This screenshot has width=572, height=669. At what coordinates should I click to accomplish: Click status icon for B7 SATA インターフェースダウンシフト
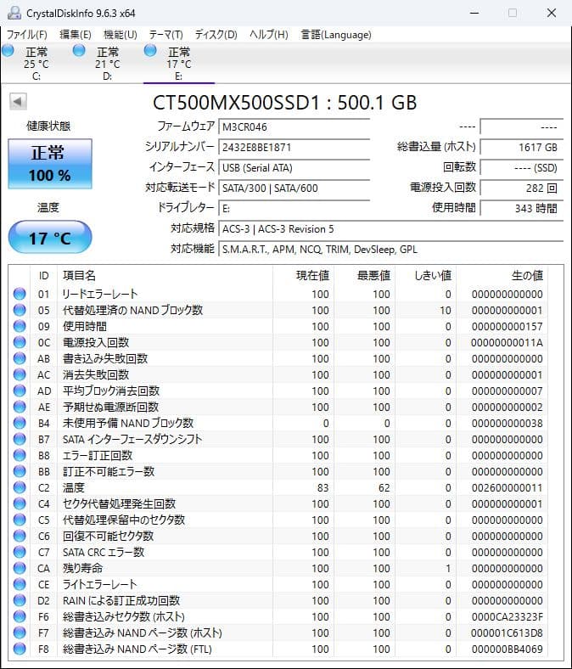point(20,440)
